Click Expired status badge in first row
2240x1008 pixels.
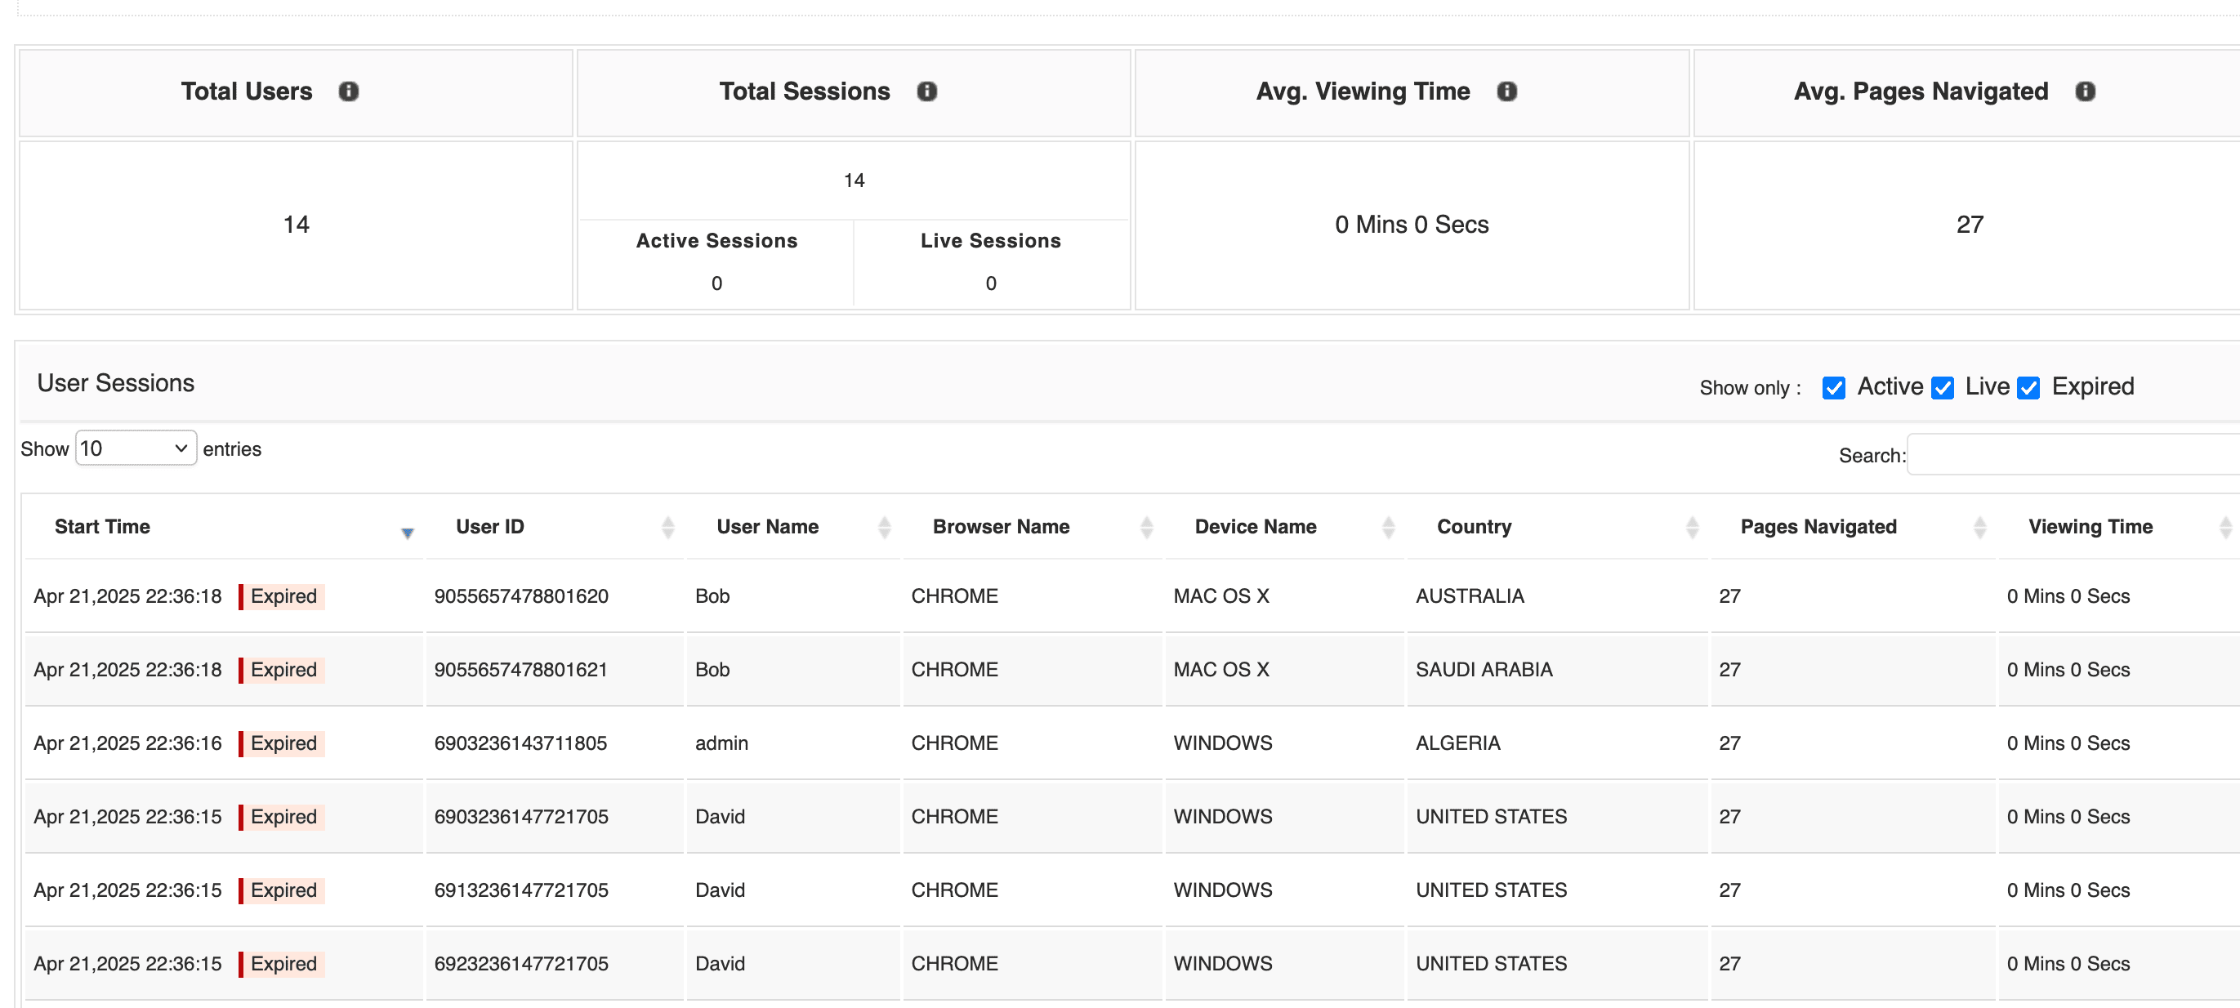[x=283, y=596]
